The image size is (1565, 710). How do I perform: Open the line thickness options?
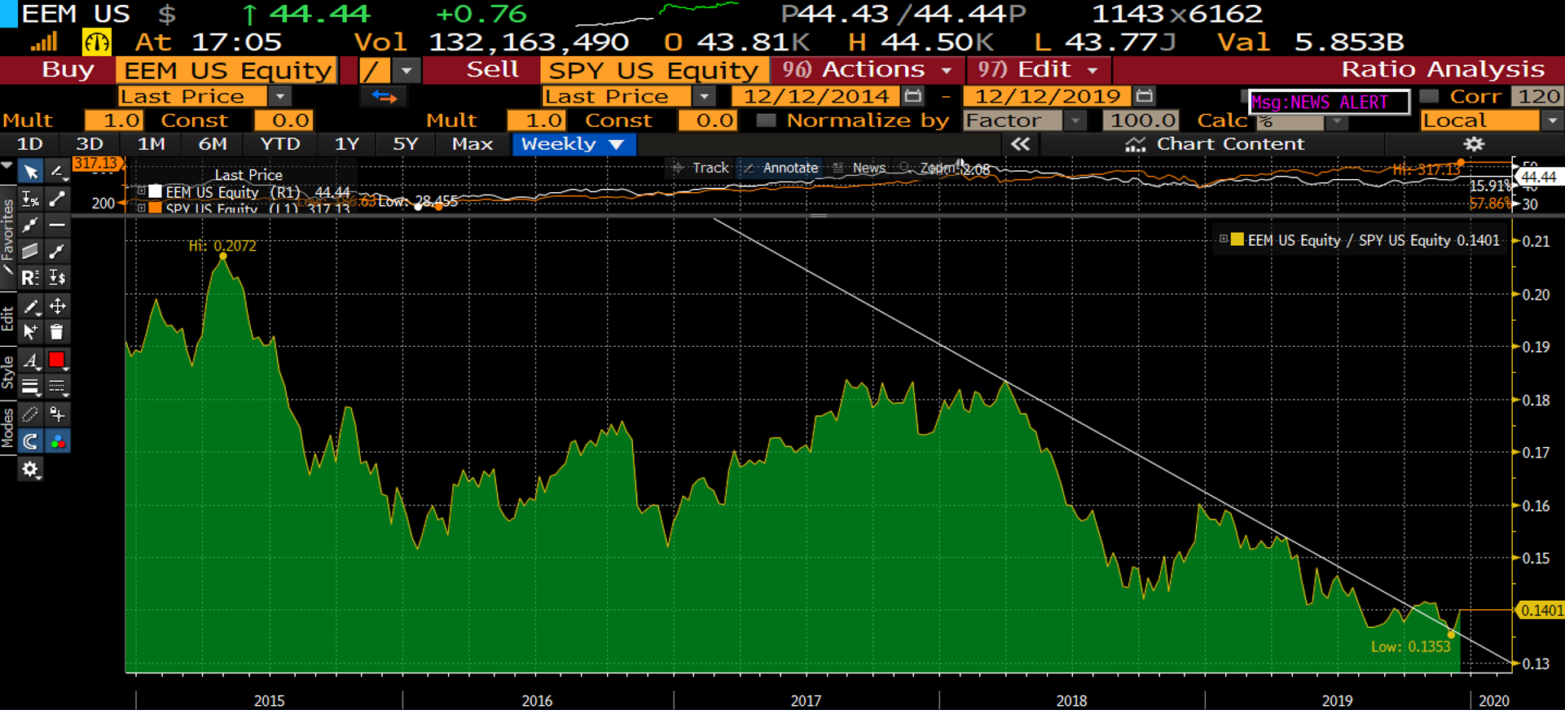30,386
